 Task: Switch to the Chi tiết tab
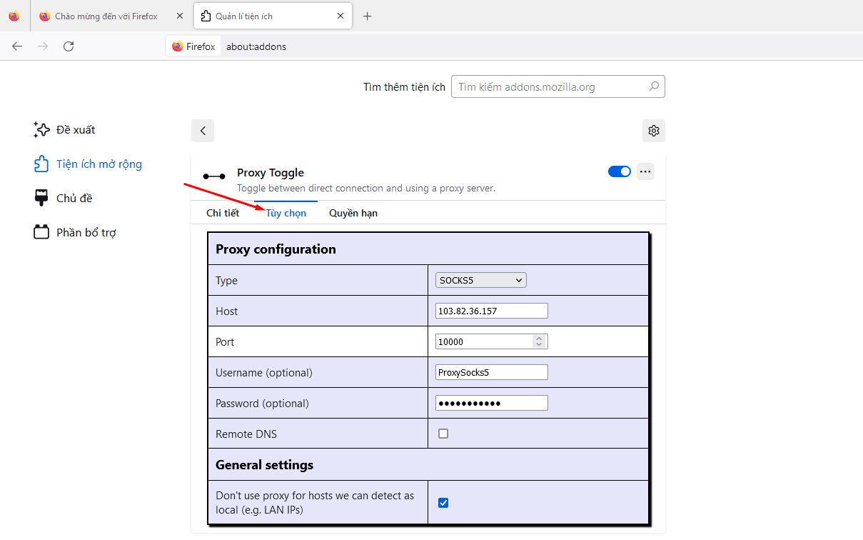[223, 213]
